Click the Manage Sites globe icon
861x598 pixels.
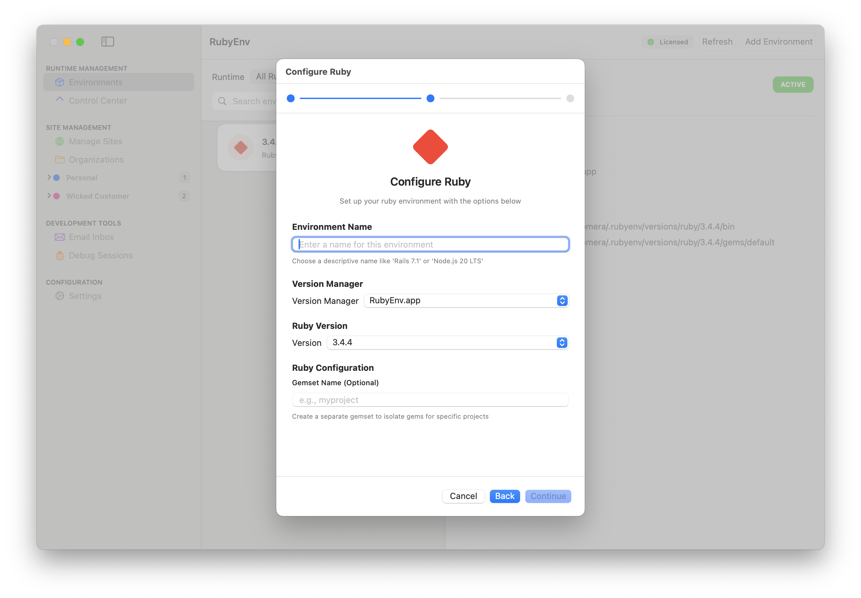click(x=60, y=141)
